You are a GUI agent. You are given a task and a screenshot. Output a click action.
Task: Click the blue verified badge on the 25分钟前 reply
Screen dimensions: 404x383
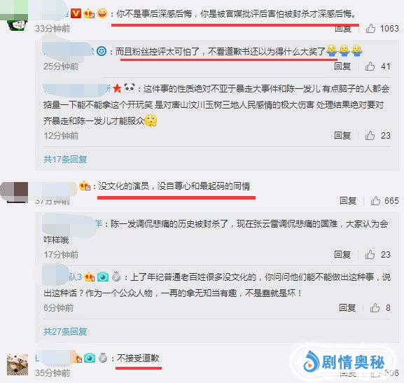(102, 51)
